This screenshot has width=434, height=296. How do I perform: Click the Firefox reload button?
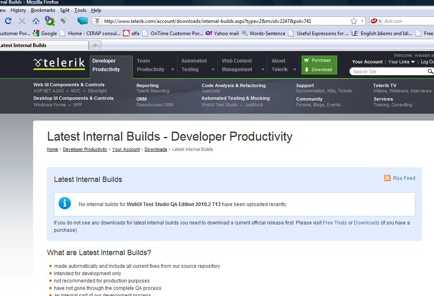coord(8,21)
